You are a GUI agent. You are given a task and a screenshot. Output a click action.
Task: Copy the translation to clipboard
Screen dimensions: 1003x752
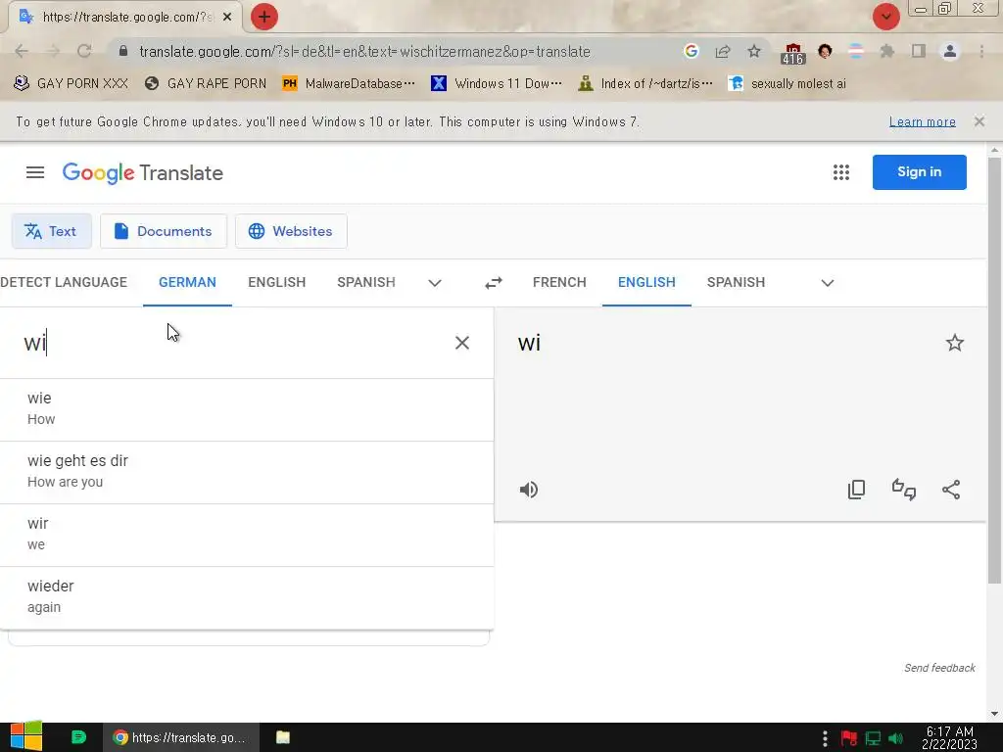856,490
